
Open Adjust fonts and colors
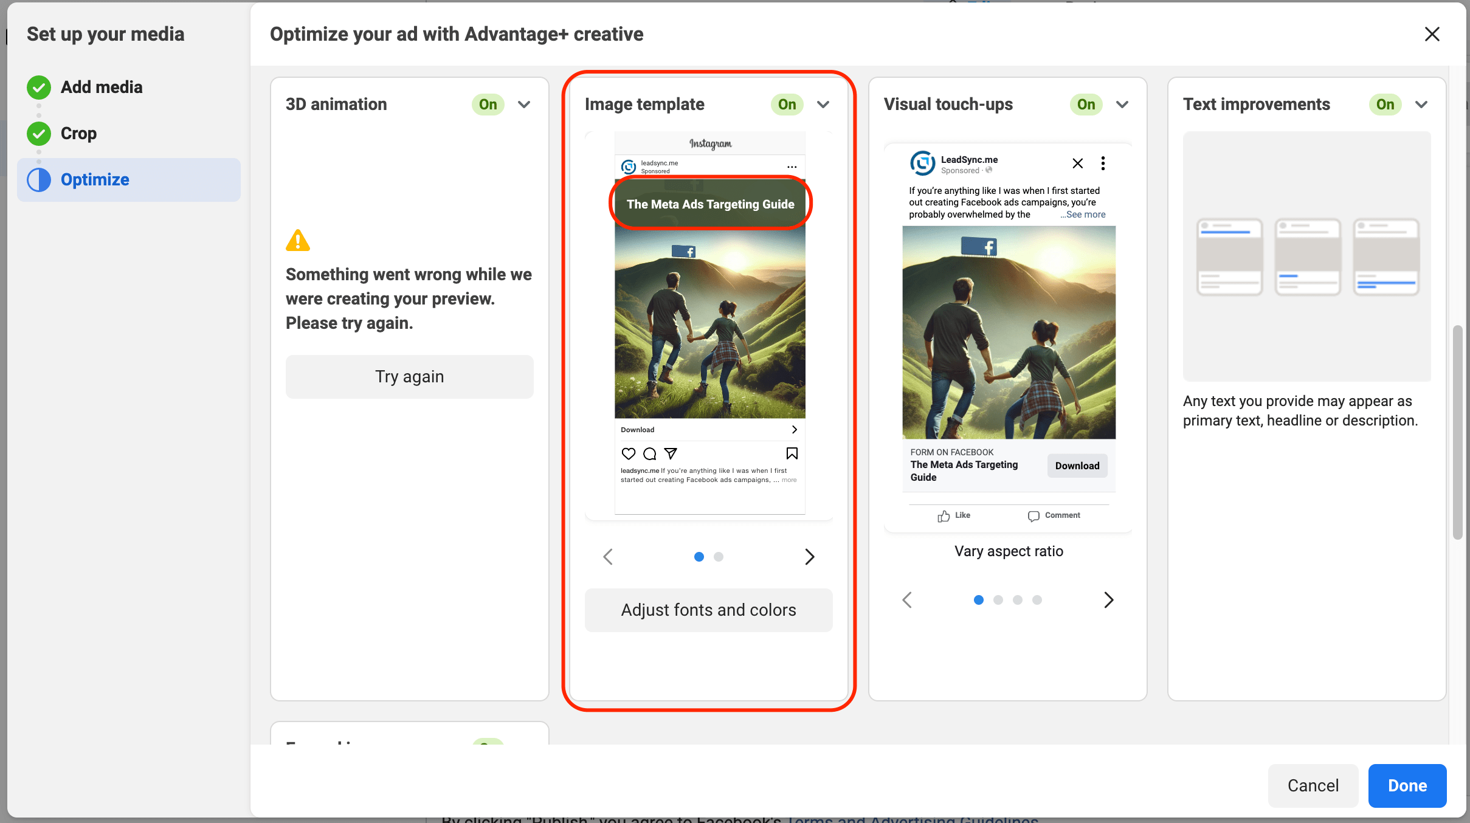(708, 610)
